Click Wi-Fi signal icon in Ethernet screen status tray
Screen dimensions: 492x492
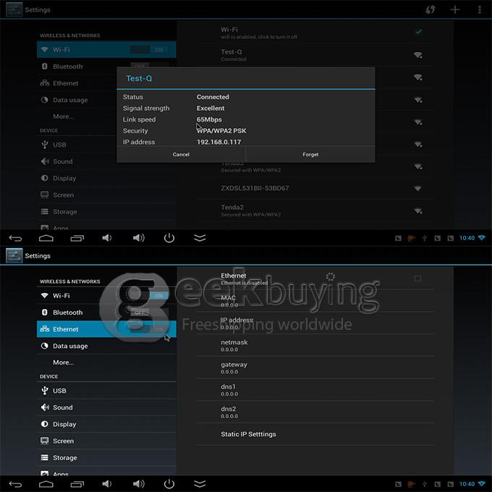click(481, 484)
